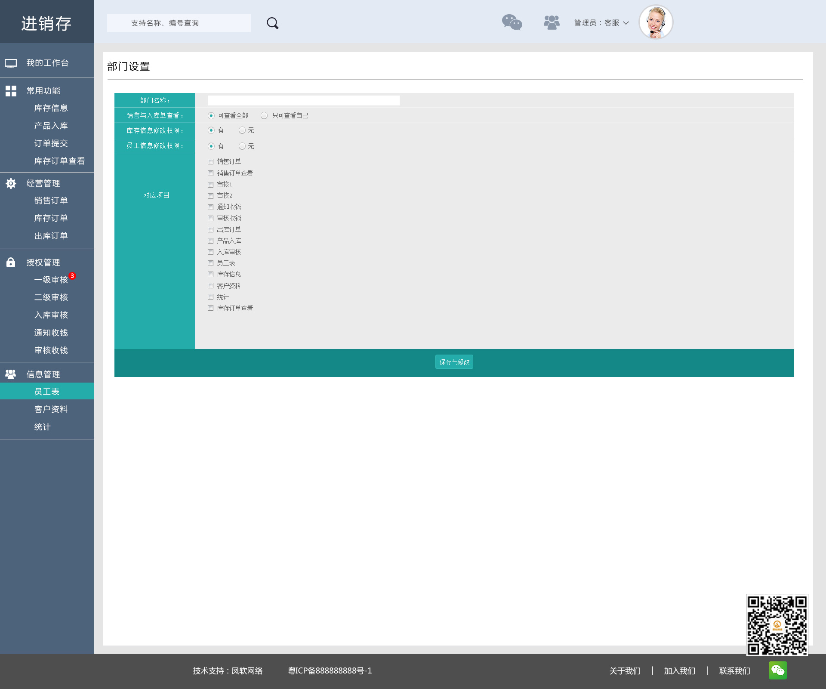Click the user group icon in header

552,22
